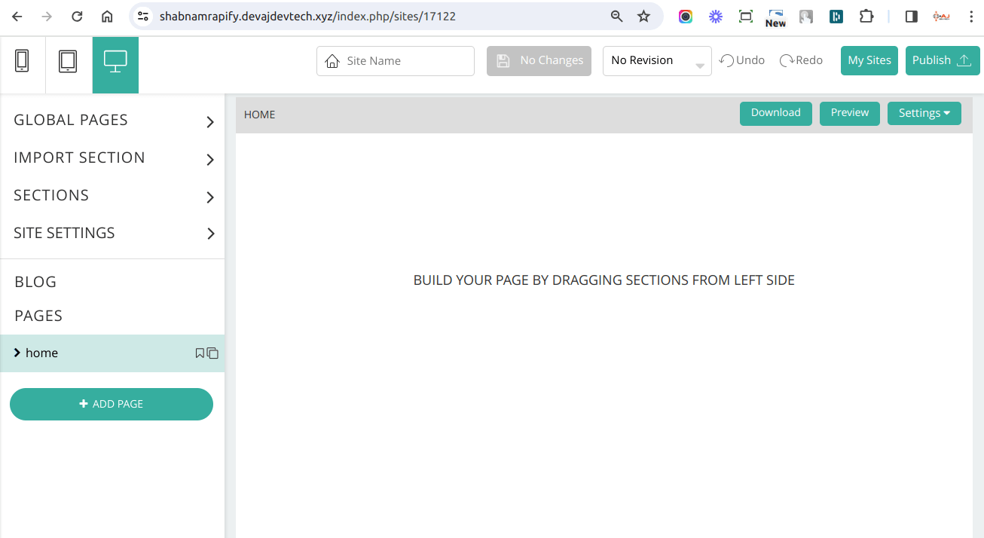Click the Add Page button

pyautogui.click(x=112, y=404)
